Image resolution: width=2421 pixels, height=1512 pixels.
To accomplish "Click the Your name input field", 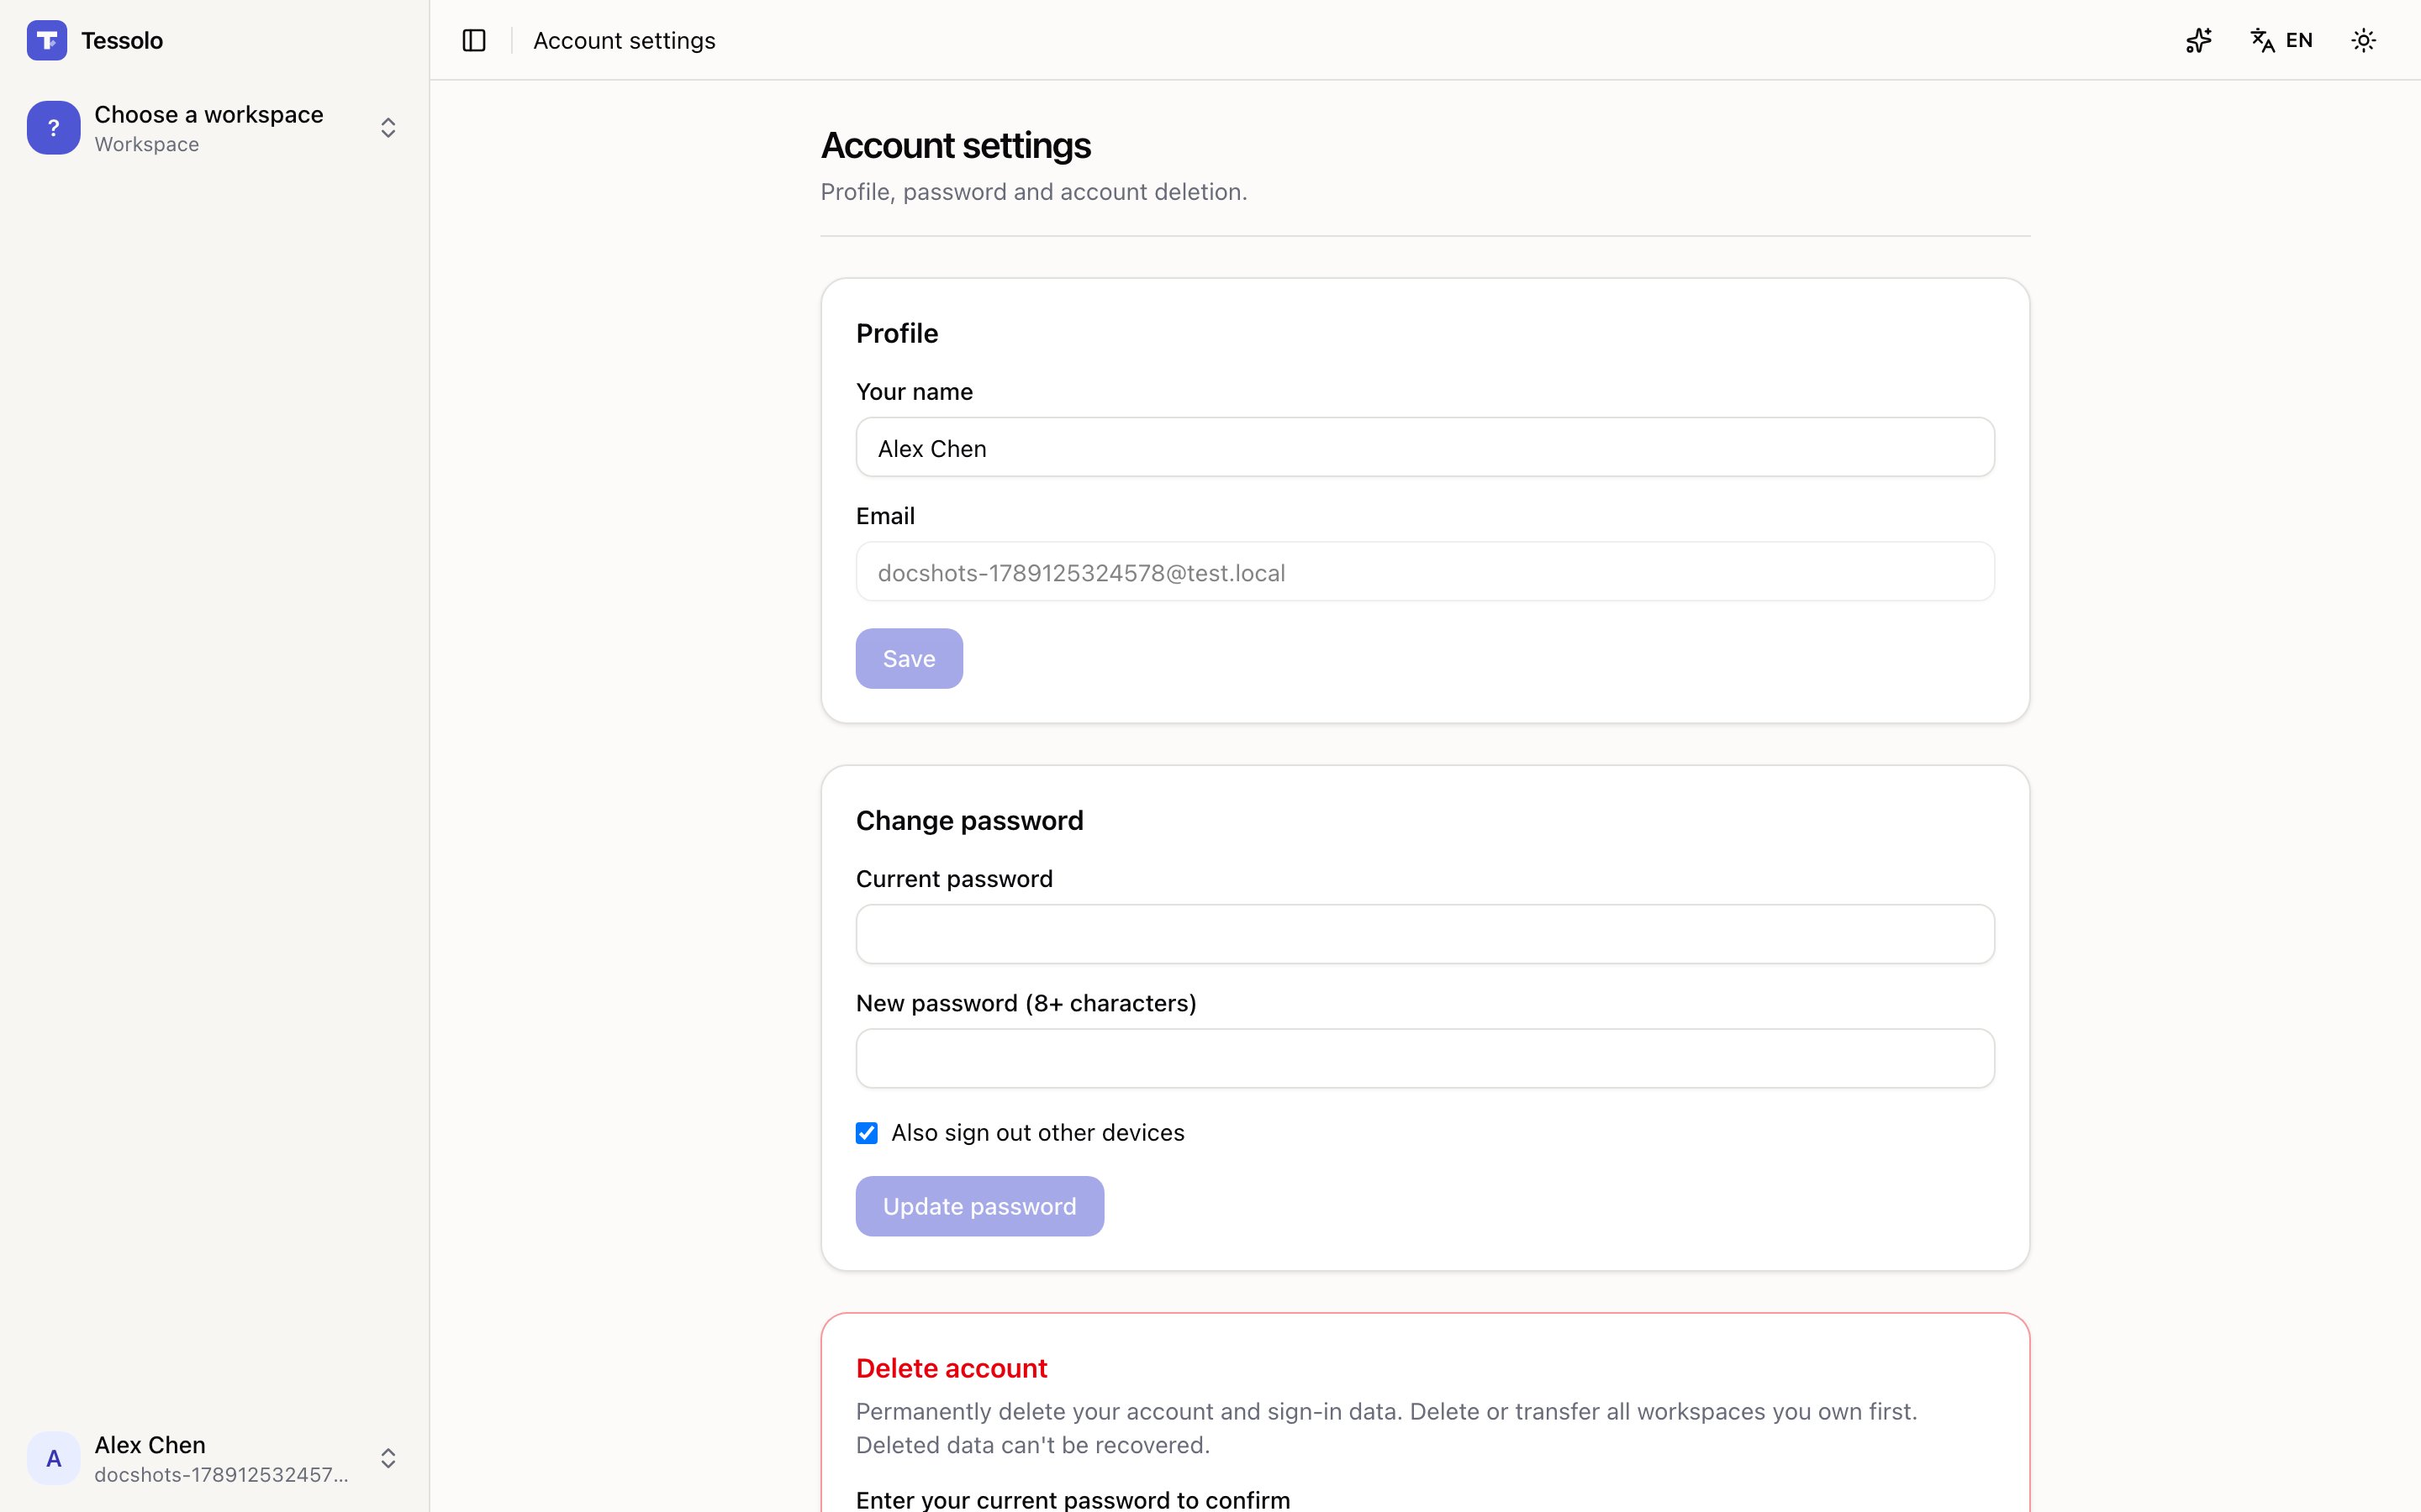I will coord(1425,447).
